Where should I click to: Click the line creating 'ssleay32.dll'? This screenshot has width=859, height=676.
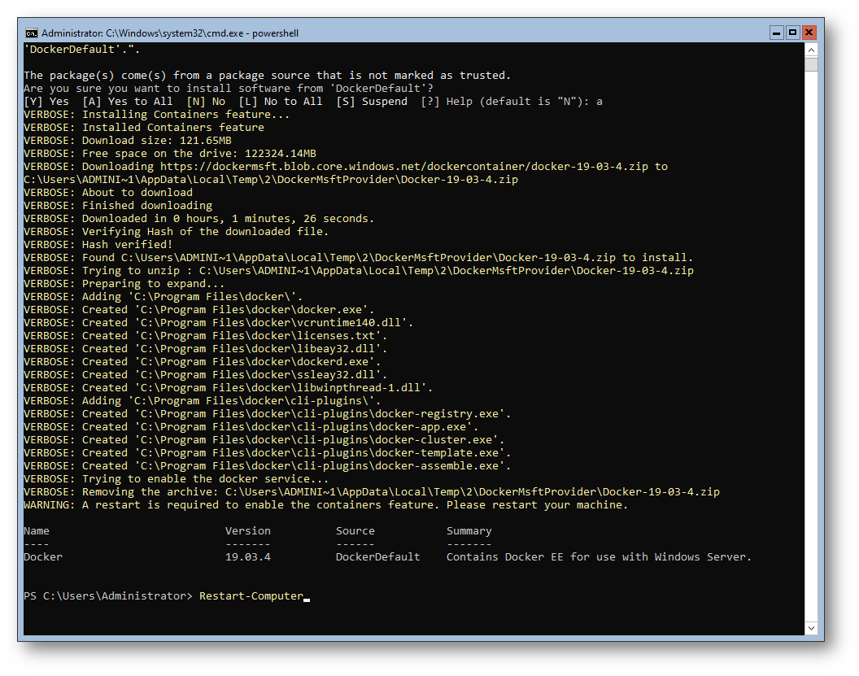click(x=206, y=375)
